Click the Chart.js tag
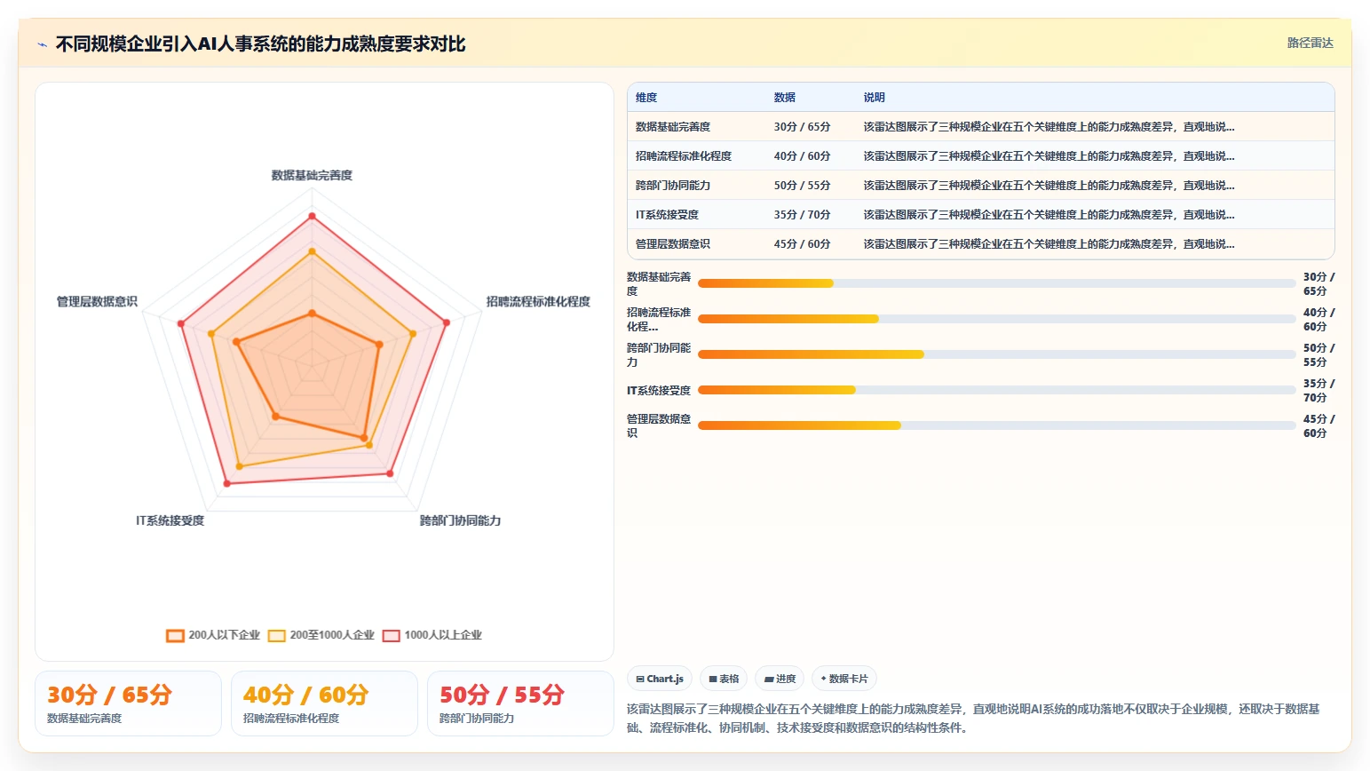Image resolution: width=1370 pixels, height=771 pixels. 660,679
